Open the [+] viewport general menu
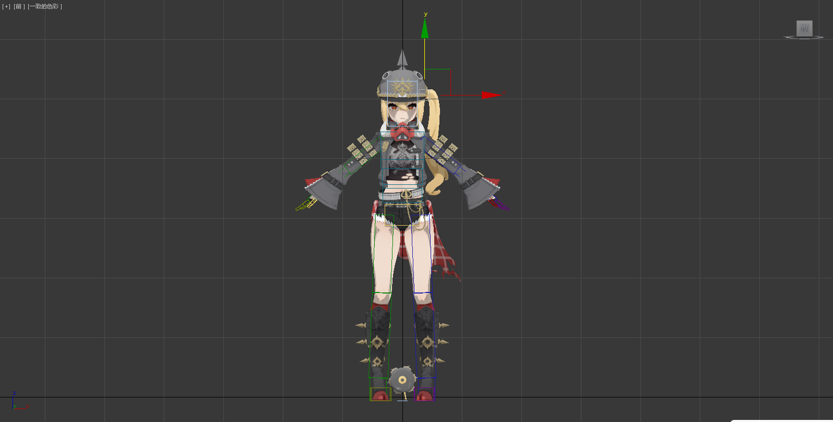The height and width of the screenshot is (422, 833). click(6, 6)
